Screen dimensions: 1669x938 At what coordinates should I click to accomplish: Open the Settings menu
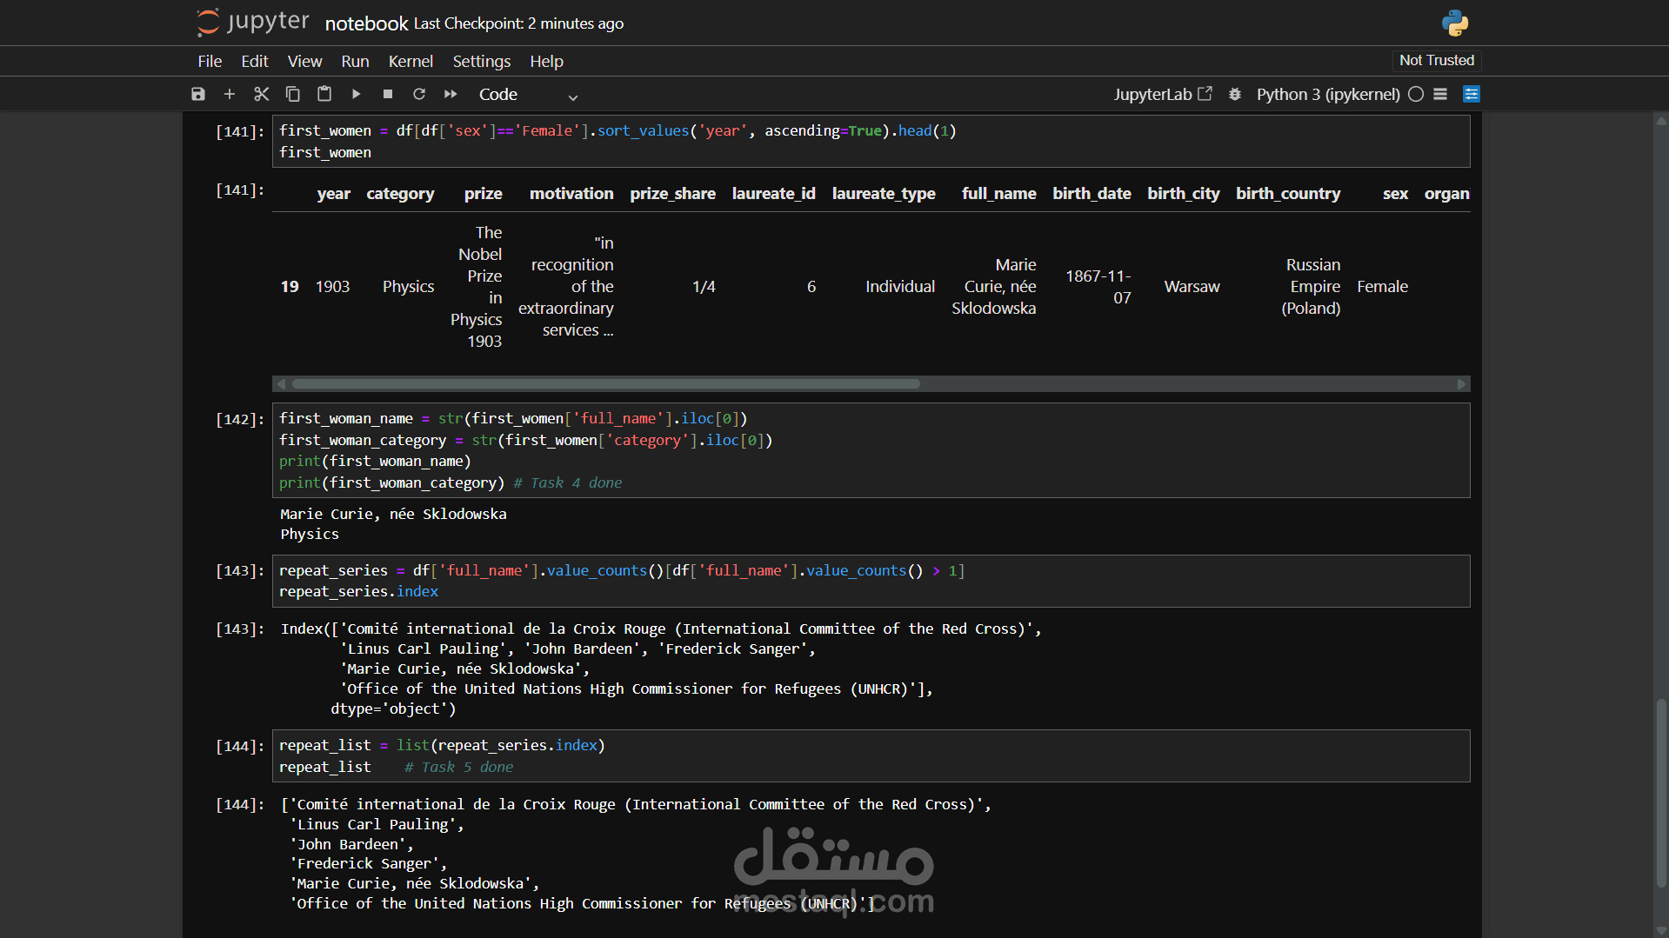pyautogui.click(x=482, y=61)
